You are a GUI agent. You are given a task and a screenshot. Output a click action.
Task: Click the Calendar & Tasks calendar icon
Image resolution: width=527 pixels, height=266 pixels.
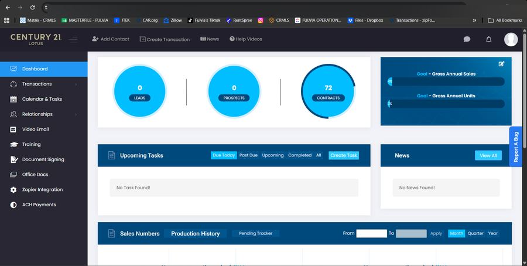click(13, 99)
